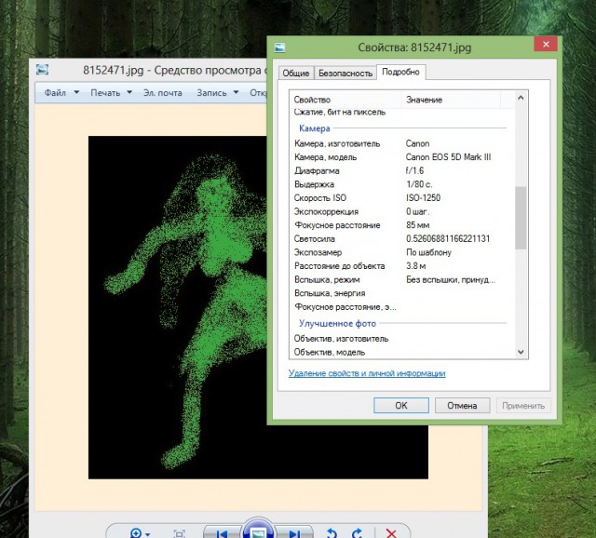Click the photo viewer window title icon
The width and height of the screenshot is (596, 538).
pyautogui.click(x=42, y=70)
